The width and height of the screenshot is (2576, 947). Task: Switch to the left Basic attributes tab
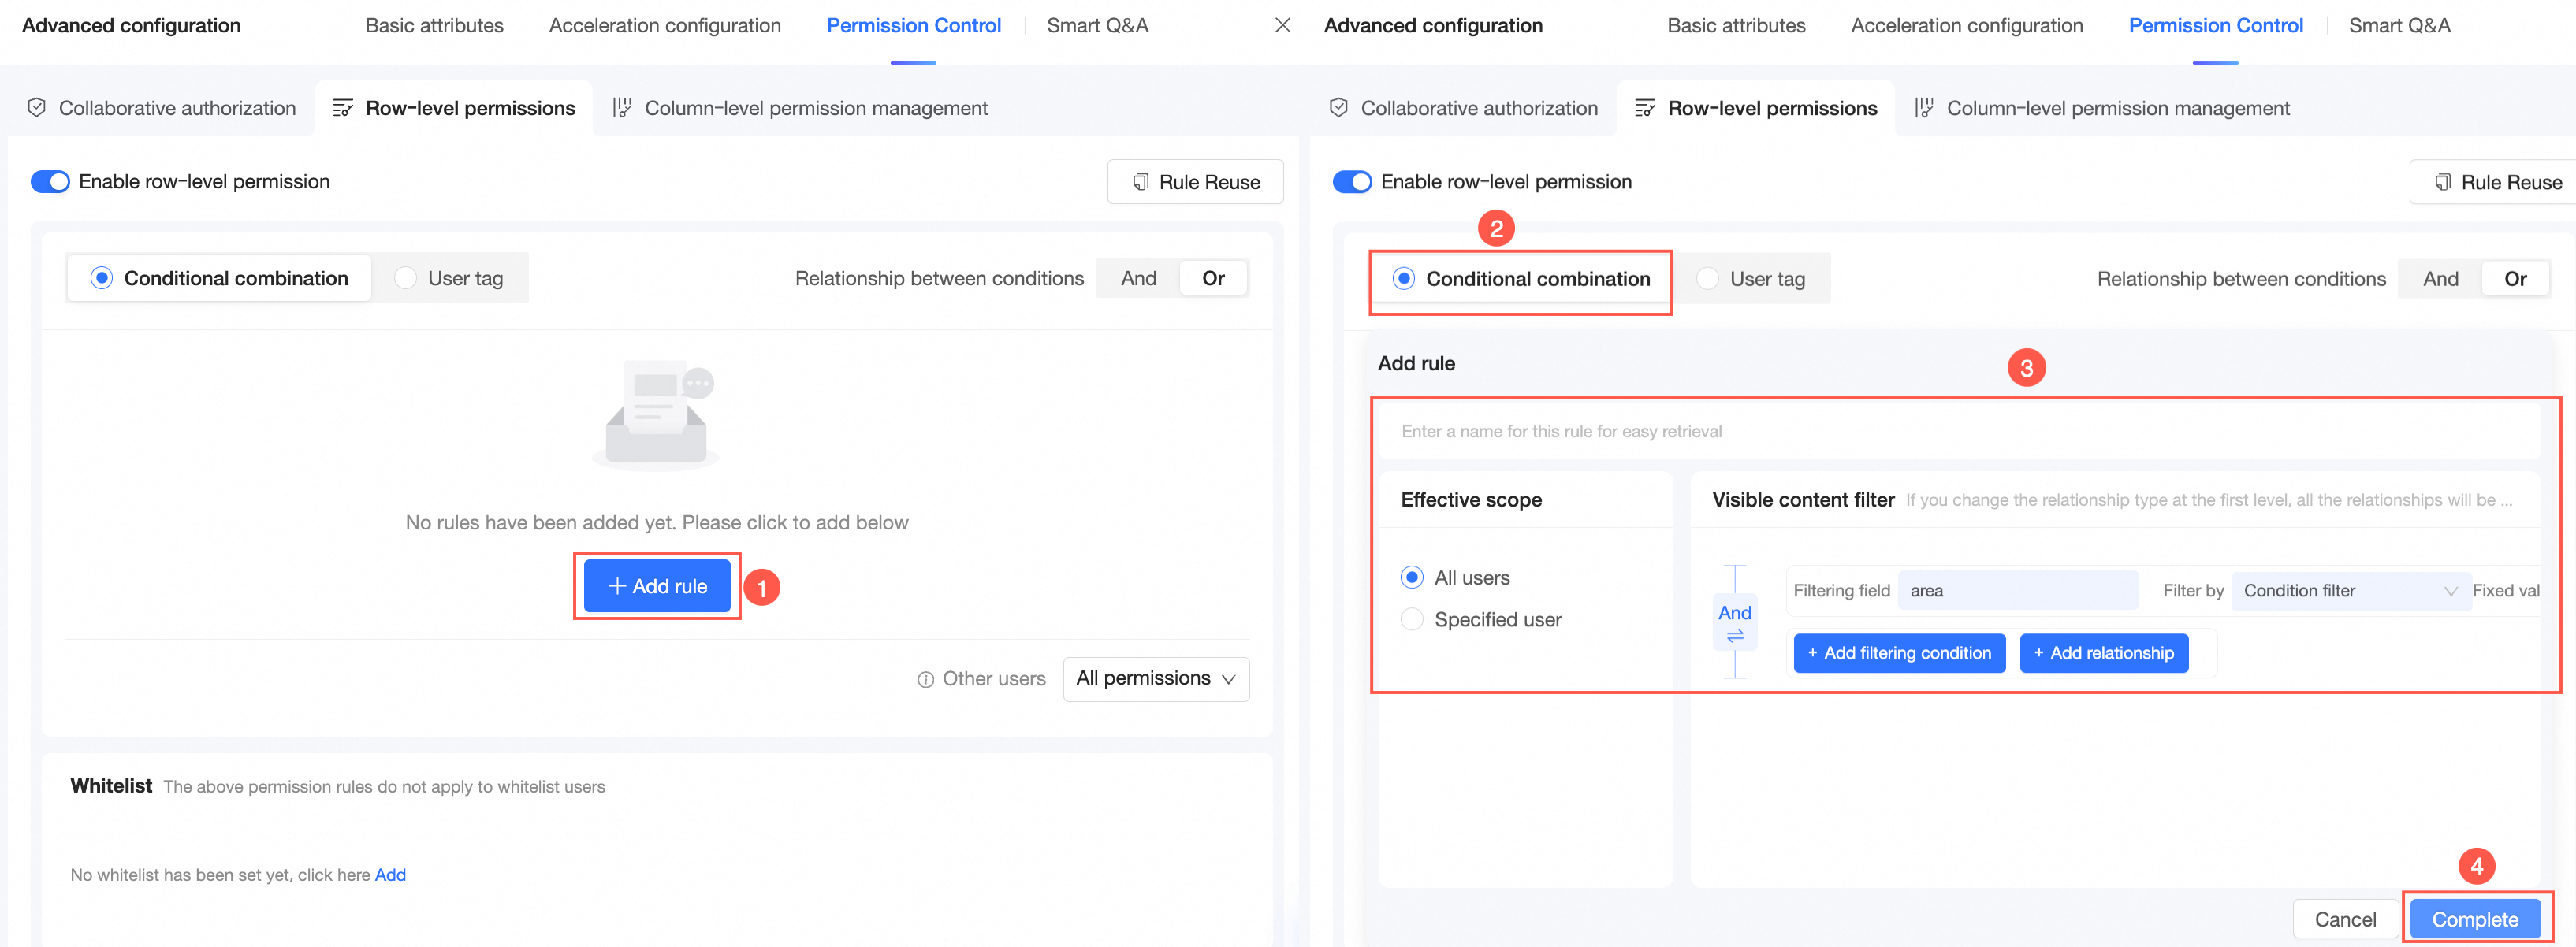(434, 26)
